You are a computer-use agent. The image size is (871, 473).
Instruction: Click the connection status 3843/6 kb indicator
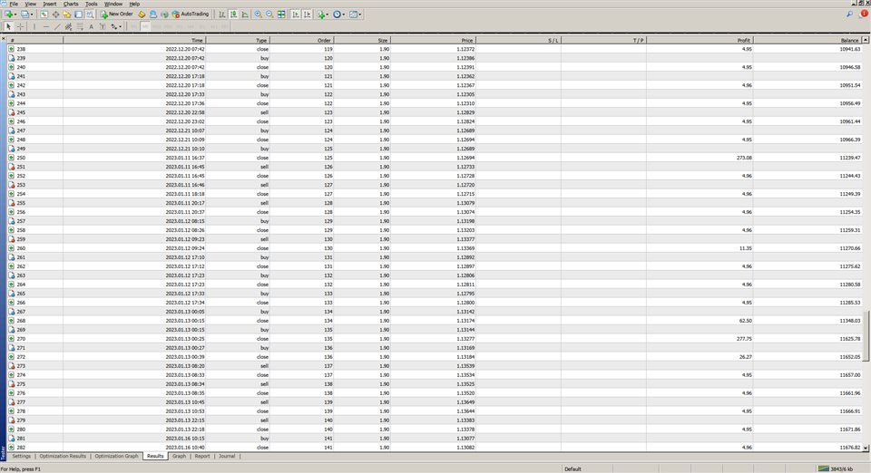(836, 469)
